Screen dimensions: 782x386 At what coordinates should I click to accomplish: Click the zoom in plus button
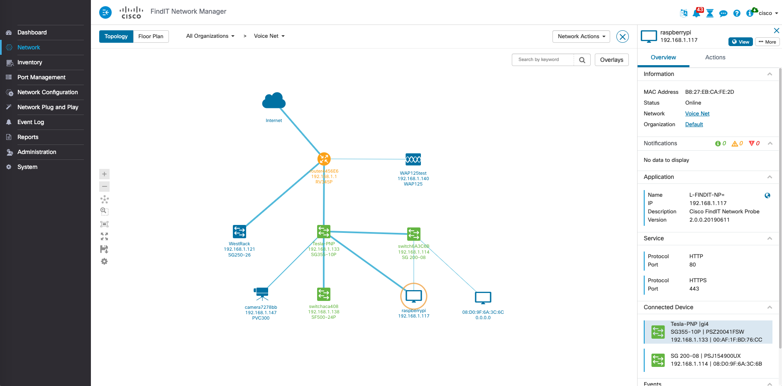coord(105,174)
